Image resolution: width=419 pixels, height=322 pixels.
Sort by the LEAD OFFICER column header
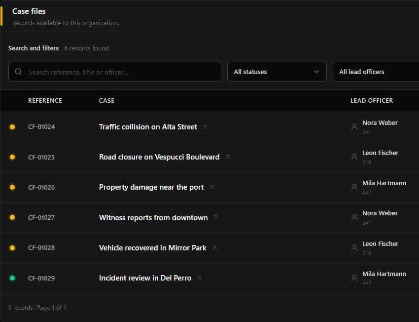[372, 101]
